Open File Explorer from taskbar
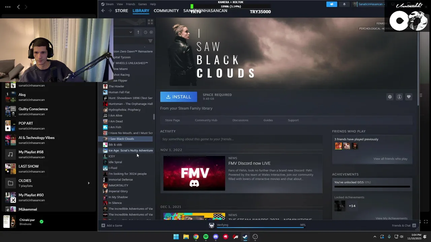Screen dimensions: 431x242 pyautogui.click(x=186, y=237)
